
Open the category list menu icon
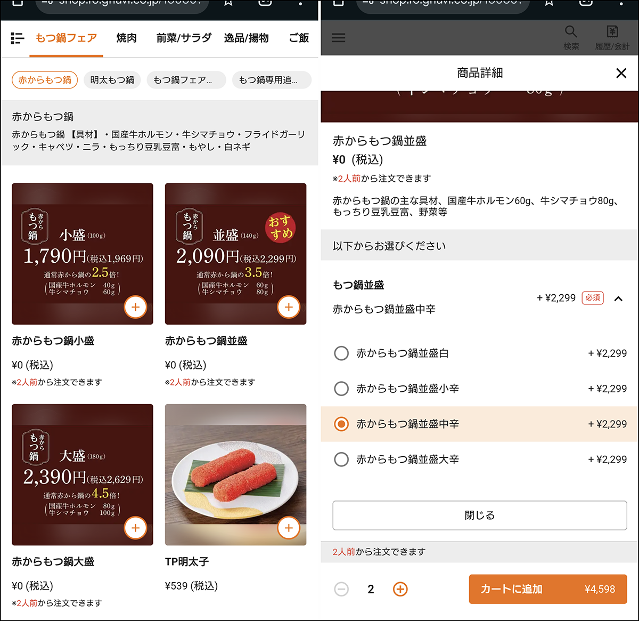point(18,38)
